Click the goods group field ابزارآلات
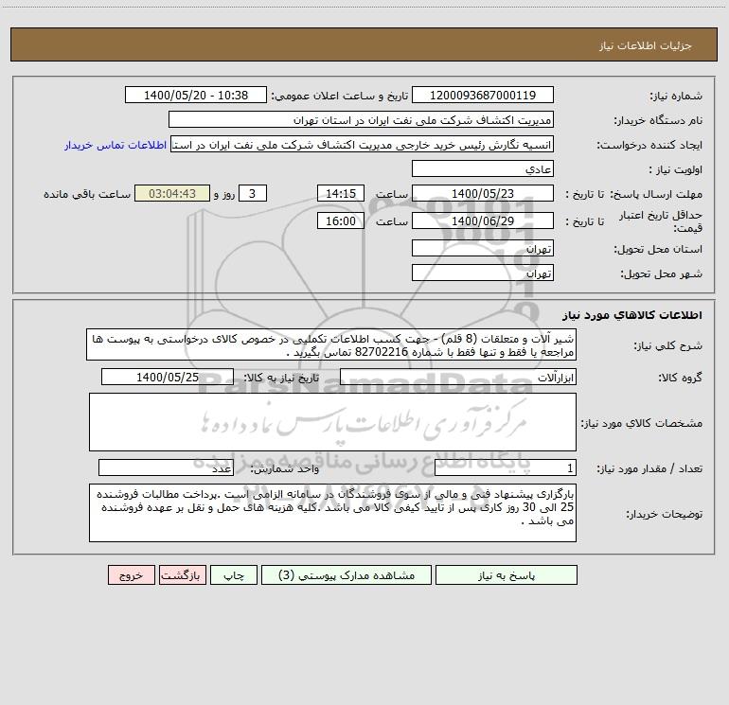Screen dimensions: 729x705 point(458,377)
